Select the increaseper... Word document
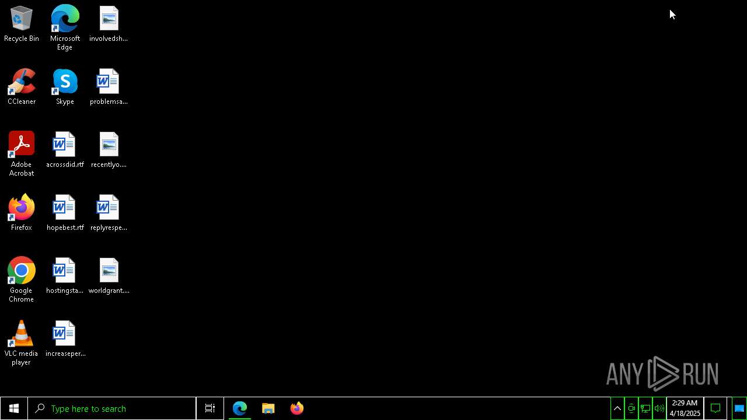 click(x=65, y=339)
